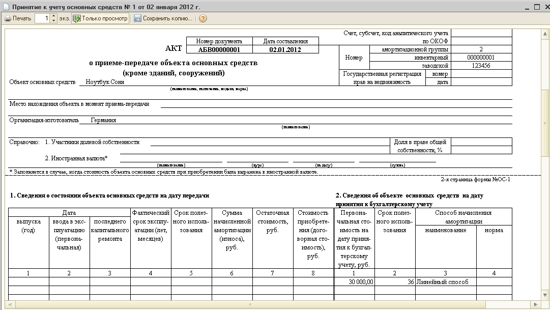Click the horizontal scrollbar left arrow
Viewport: 550px width, 310px height.
tap(10, 304)
